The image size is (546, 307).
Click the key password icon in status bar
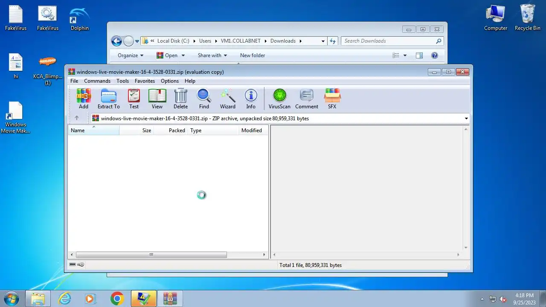coord(81,265)
